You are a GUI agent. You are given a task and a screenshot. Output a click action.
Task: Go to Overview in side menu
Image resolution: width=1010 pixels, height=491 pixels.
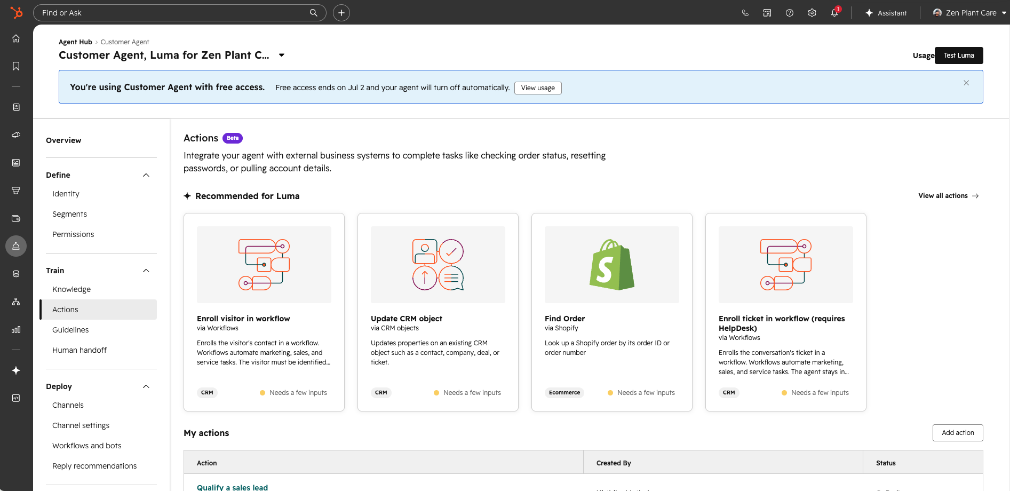pos(63,140)
